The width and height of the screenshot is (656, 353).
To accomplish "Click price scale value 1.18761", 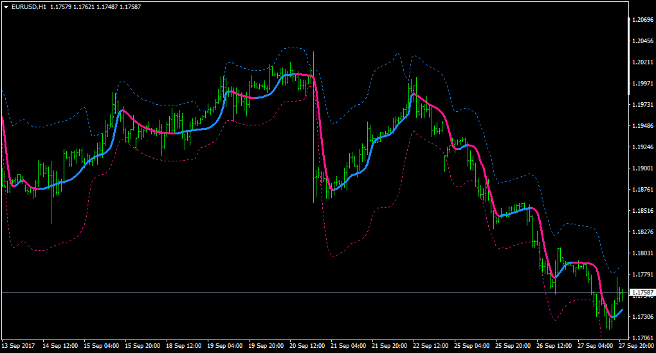I will 642,190.
